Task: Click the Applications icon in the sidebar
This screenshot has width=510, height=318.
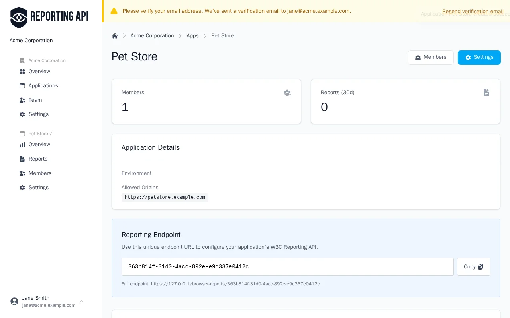Action: (22, 85)
